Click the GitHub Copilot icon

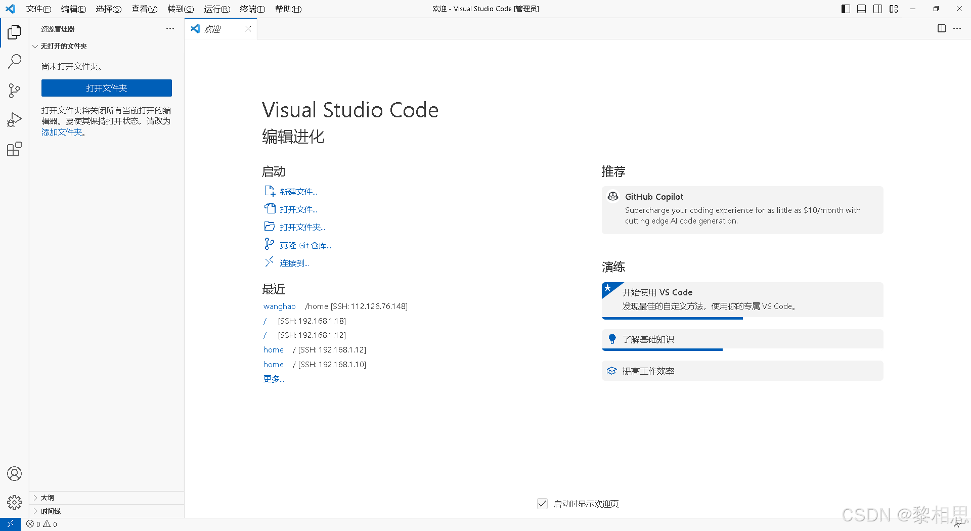(x=613, y=196)
